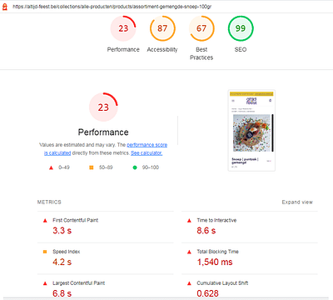
Task: Click the First Contentful Paint value 3.3 s
Action: click(x=62, y=231)
